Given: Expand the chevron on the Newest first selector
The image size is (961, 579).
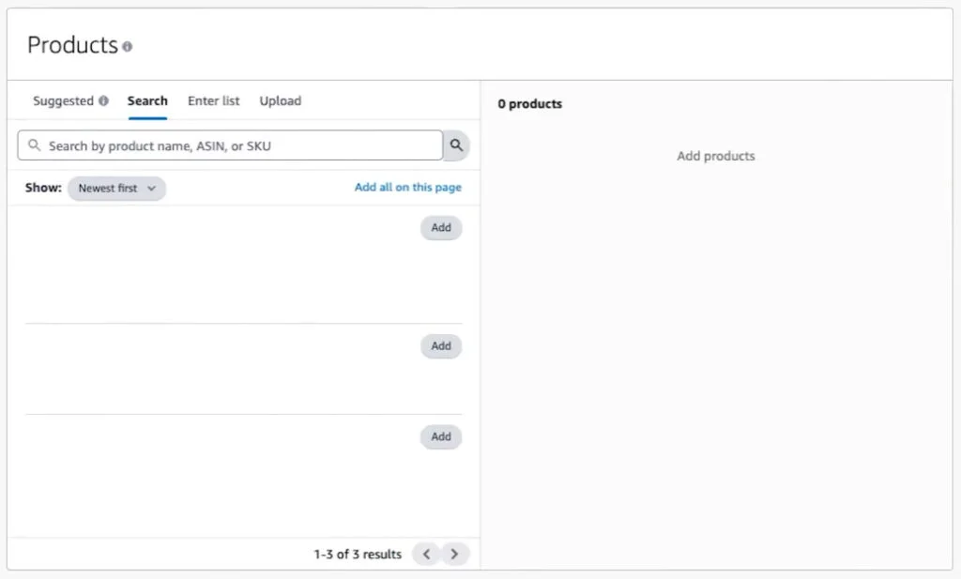Looking at the screenshot, I should point(151,188).
